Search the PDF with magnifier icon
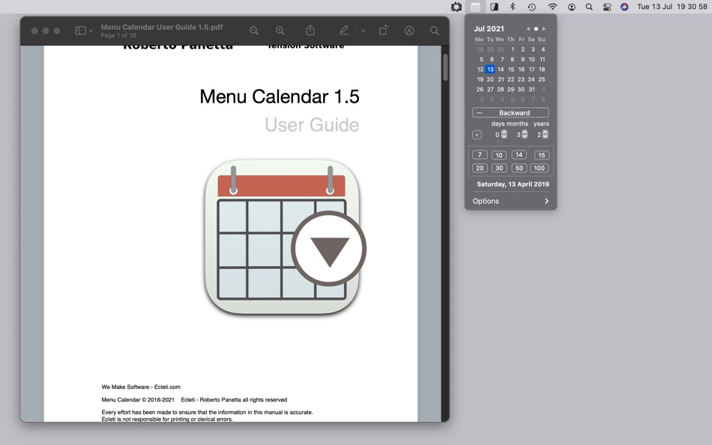The height and width of the screenshot is (445, 712). 435,31
